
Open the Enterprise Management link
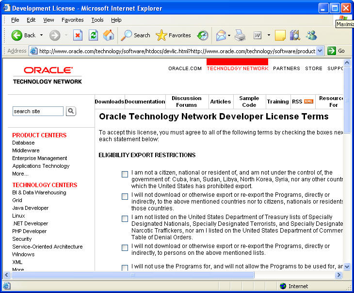click(39, 158)
